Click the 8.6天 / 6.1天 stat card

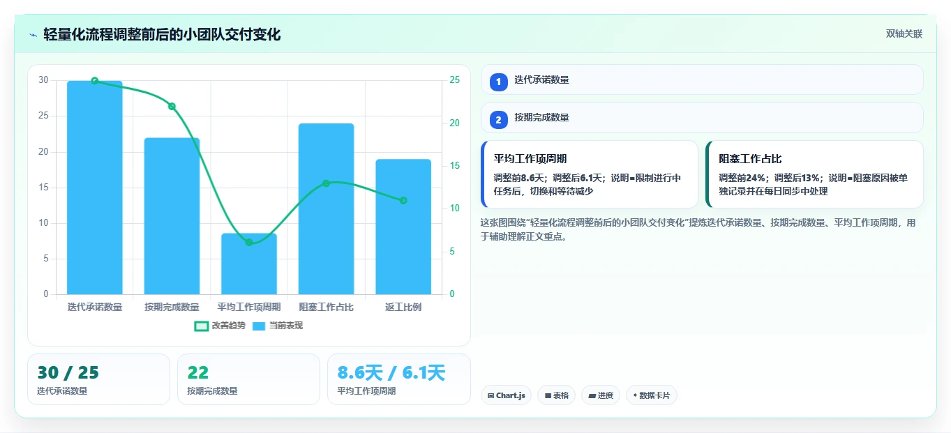[398, 379]
